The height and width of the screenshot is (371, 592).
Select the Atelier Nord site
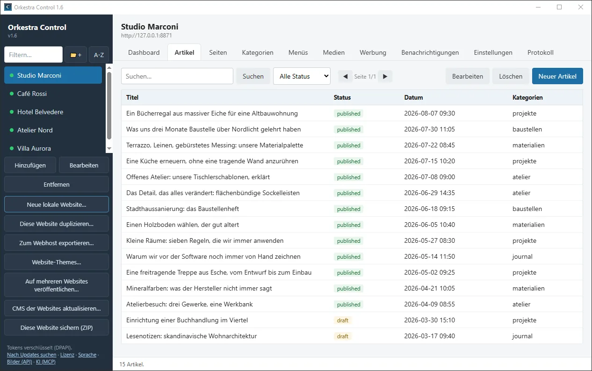click(x=53, y=130)
